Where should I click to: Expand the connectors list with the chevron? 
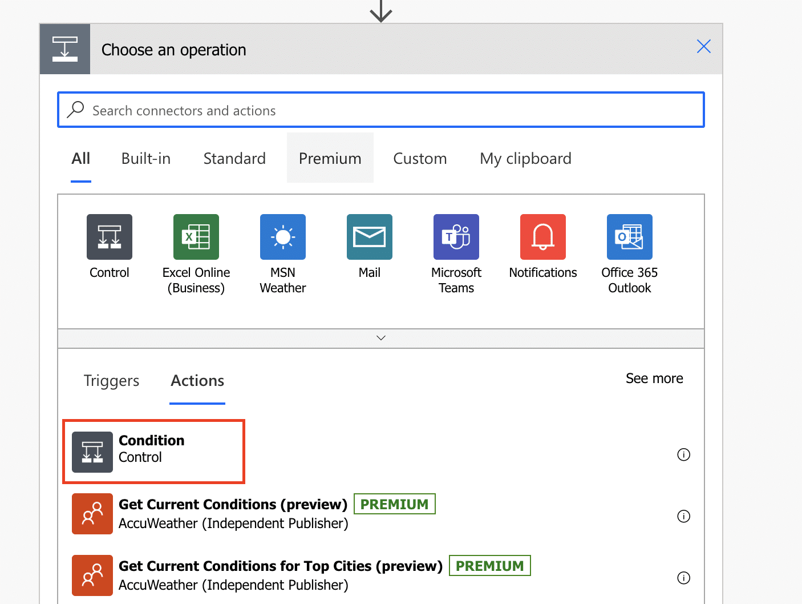[381, 338]
